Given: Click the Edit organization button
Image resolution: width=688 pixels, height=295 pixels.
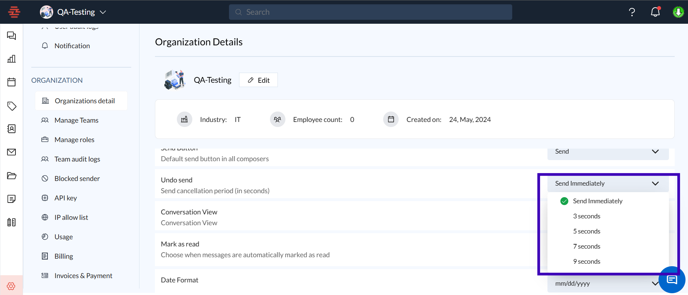Looking at the screenshot, I should [x=258, y=80].
